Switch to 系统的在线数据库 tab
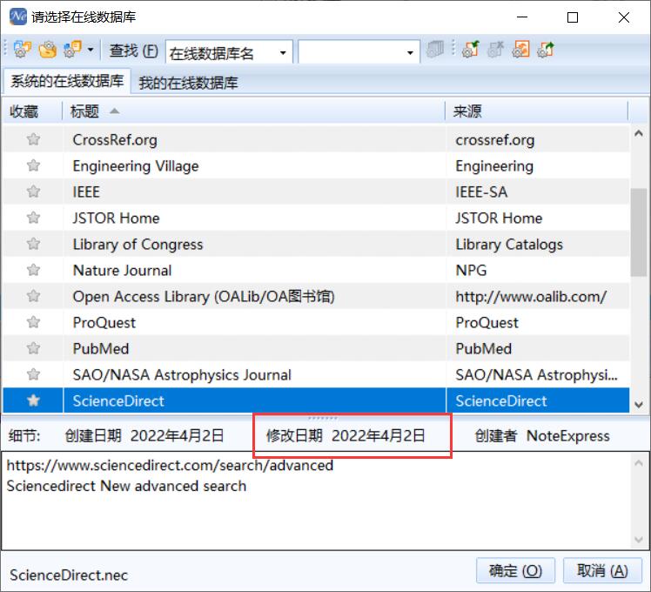 (x=67, y=81)
